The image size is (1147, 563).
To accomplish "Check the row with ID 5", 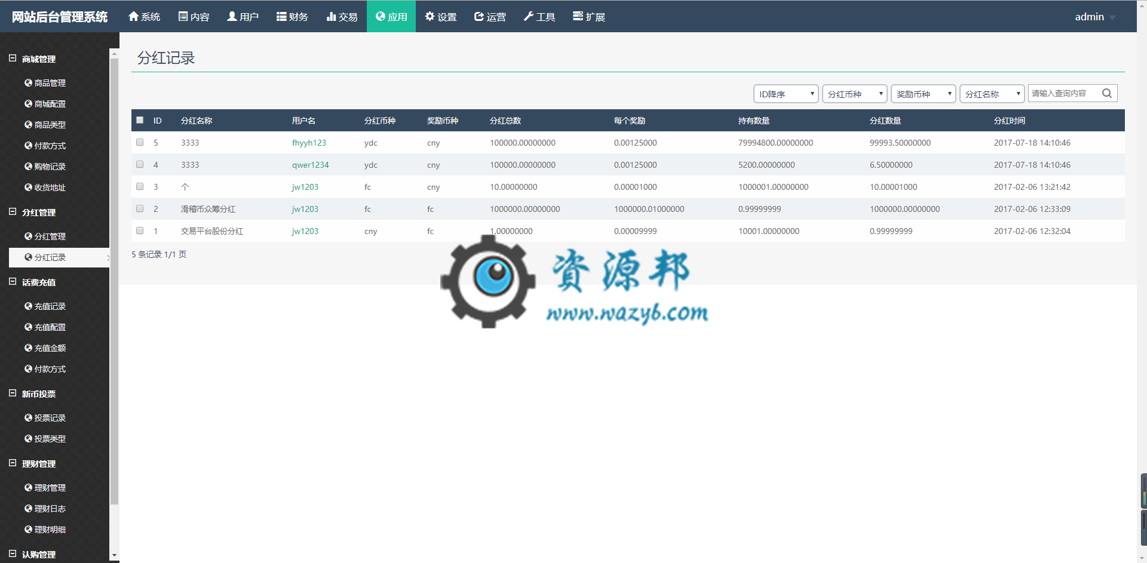I will pos(140,142).
